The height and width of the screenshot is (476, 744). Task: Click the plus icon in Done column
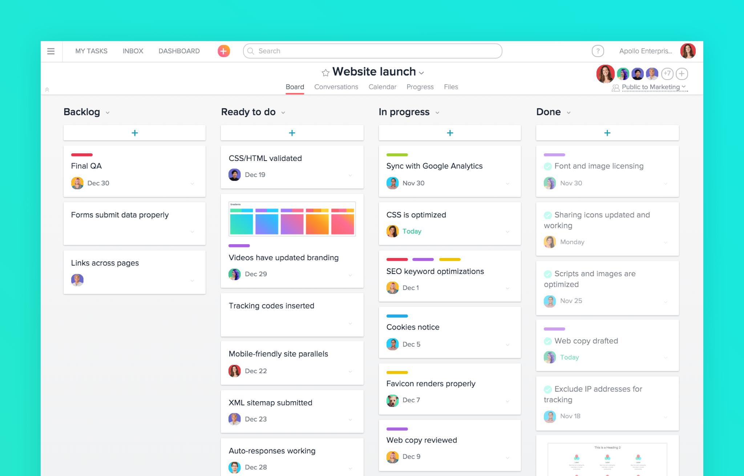coord(607,132)
